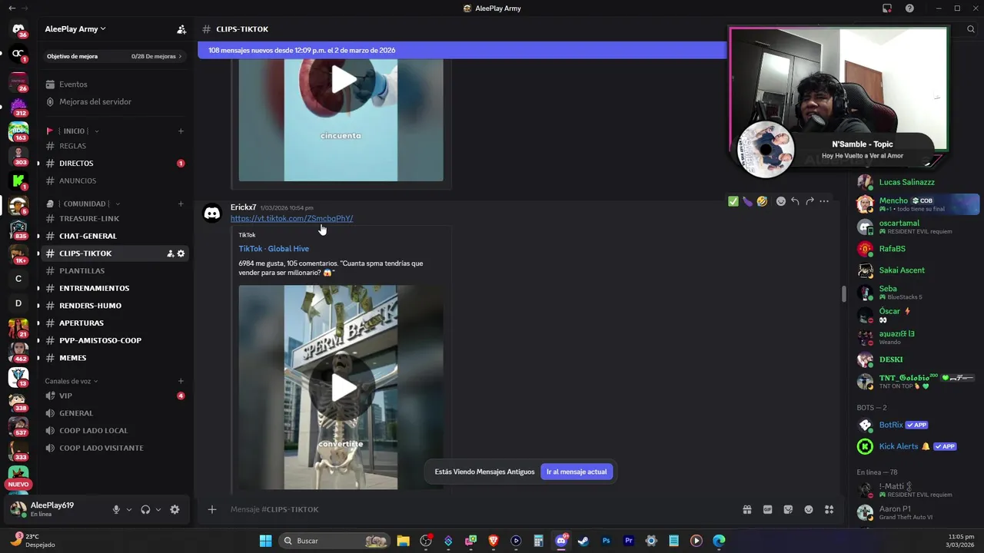The height and width of the screenshot is (553, 984).
Task: Open Erickx7 username profile
Action: [x=243, y=207]
